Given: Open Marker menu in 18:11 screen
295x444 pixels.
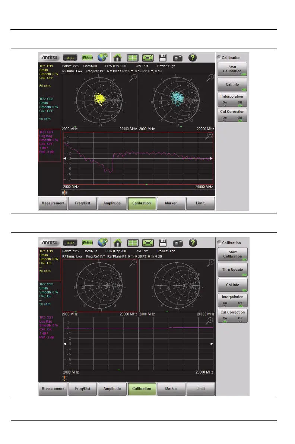Looking at the screenshot, I should pyautogui.click(x=171, y=203).
